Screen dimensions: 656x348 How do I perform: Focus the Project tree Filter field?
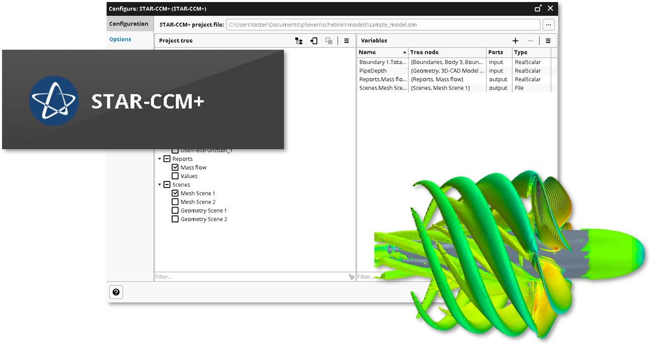251,277
